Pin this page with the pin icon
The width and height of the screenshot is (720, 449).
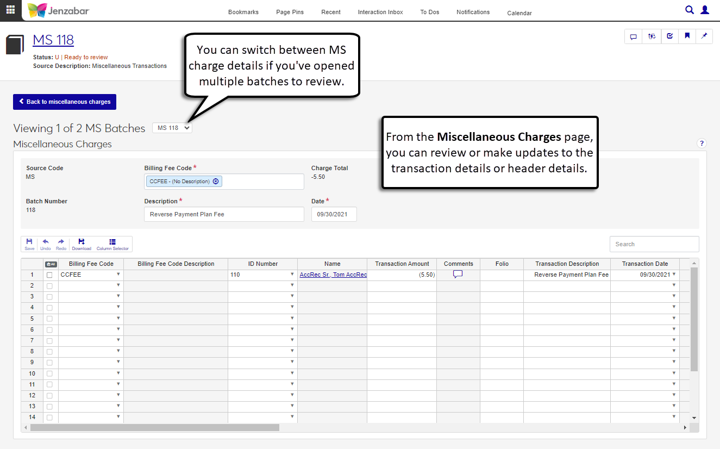coord(704,36)
